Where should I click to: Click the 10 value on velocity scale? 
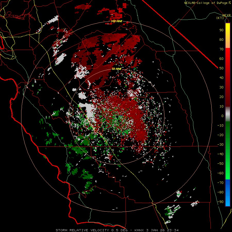221,106
